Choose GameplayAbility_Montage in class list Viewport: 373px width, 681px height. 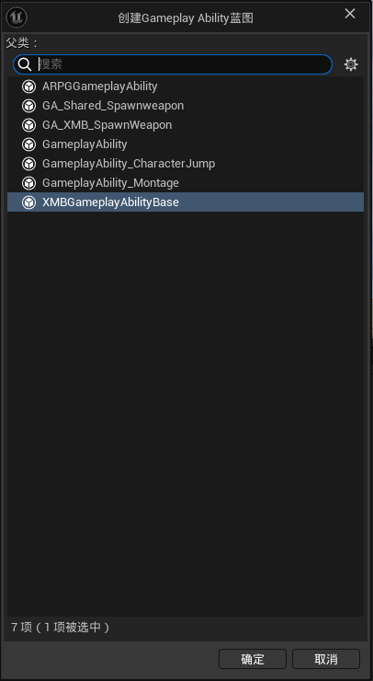tap(186, 183)
